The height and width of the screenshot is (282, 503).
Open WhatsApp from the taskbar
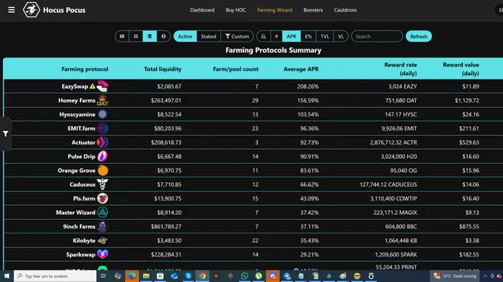pyautogui.click(x=244, y=276)
